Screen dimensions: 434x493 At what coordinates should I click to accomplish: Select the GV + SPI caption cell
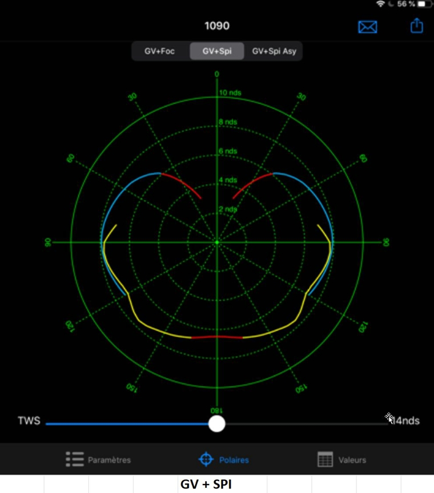pyautogui.click(x=206, y=484)
